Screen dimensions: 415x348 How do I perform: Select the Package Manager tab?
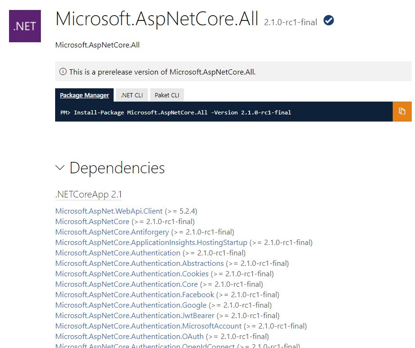click(x=85, y=95)
